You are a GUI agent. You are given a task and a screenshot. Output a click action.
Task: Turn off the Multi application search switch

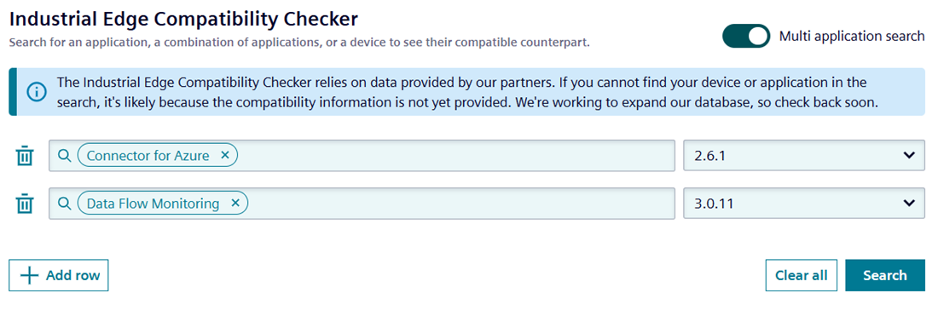(x=746, y=36)
